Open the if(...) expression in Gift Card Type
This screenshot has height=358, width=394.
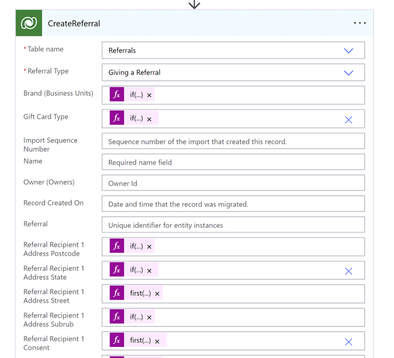click(136, 118)
